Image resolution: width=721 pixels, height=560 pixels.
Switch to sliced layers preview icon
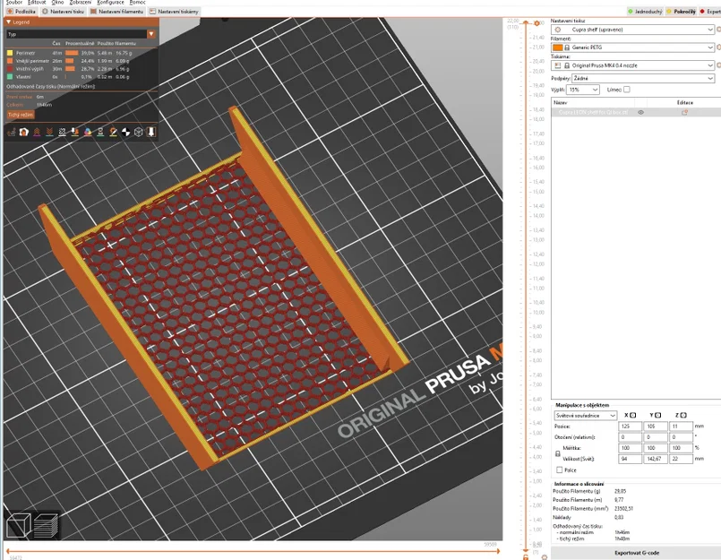[x=46, y=525]
